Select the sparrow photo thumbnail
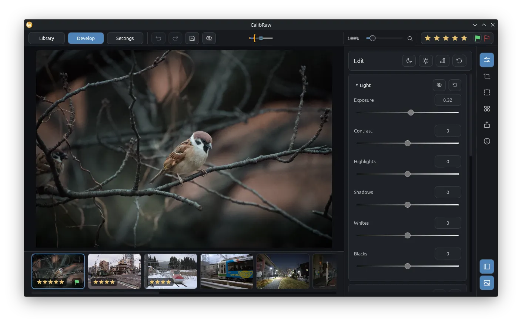The image size is (522, 325). 58,271
